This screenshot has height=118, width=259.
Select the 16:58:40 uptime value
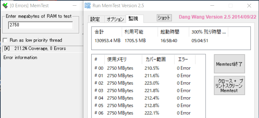pyautogui.click(x=169, y=41)
